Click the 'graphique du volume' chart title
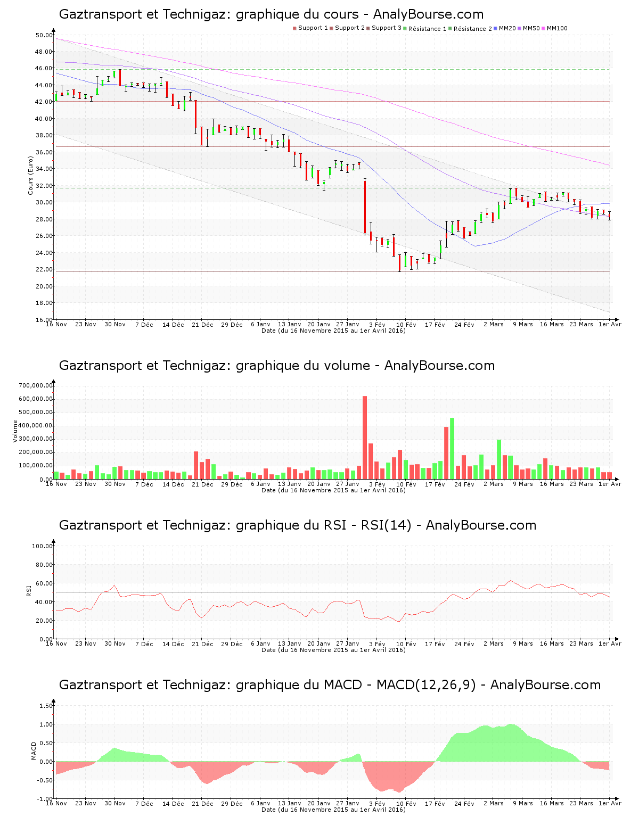639x825 pixels. coord(277,366)
